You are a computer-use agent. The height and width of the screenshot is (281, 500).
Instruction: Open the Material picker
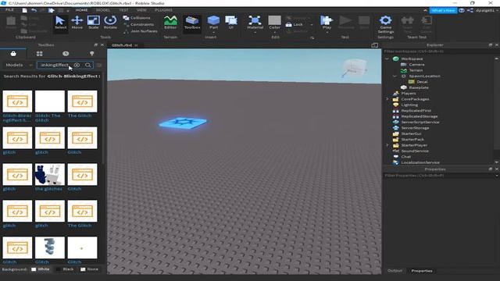[255, 23]
